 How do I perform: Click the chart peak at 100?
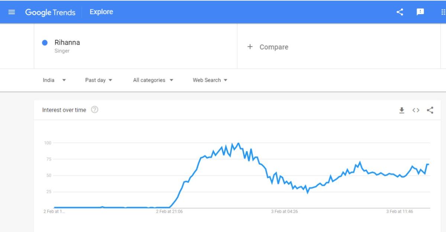pyautogui.click(x=238, y=143)
